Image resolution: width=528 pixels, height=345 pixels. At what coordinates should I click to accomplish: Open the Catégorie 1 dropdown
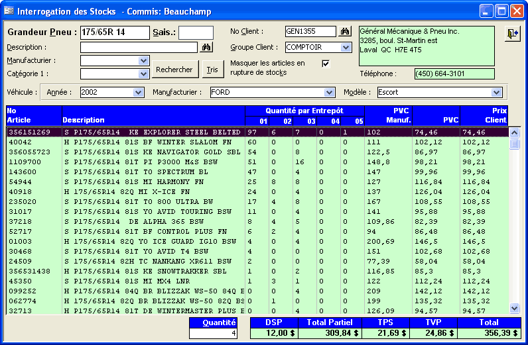tap(143, 74)
